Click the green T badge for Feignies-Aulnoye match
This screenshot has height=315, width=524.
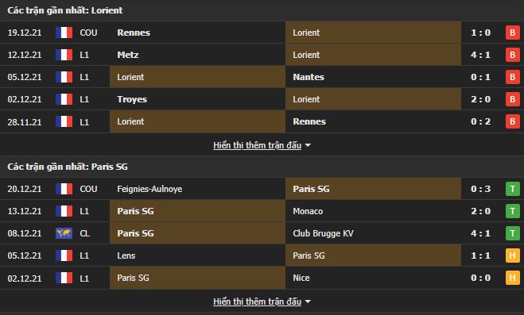coord(512,189)
